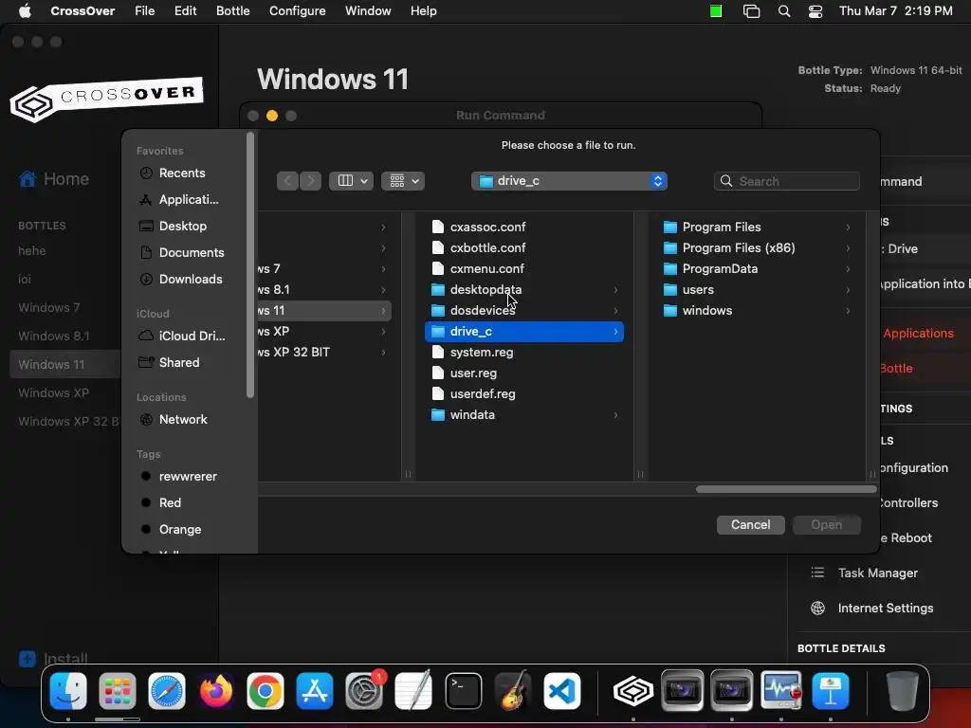Launch Launchpad from the Dock
This screenshot has height=728, width=971.
pos(117,691)
